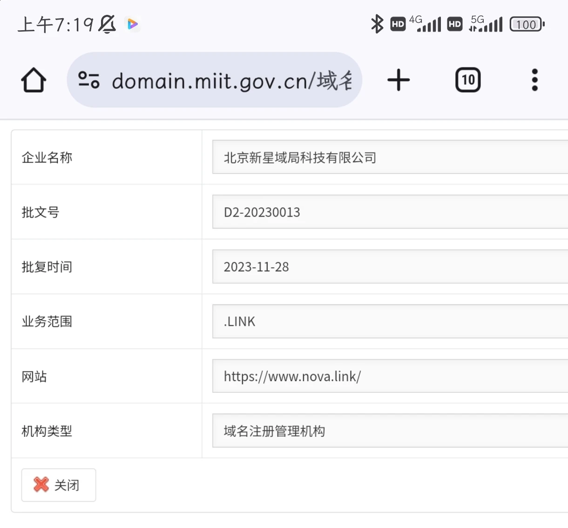Open a new tab with plus icon
The image size is (568, 528).
[x=399, y=80]
